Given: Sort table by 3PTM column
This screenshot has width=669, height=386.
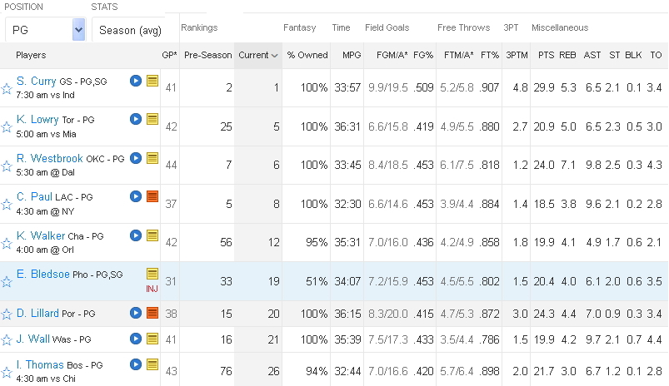Looking at the screenshot, I should click(517, 56).
